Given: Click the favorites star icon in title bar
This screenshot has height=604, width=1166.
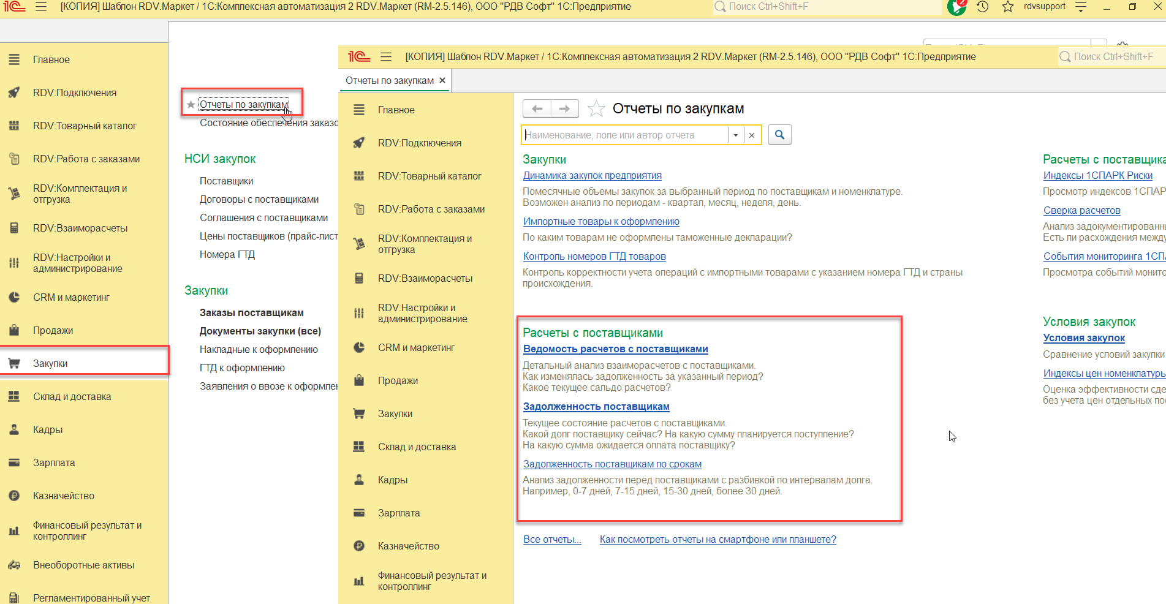Looking at the screenshot, I should tap(1008, 7).
